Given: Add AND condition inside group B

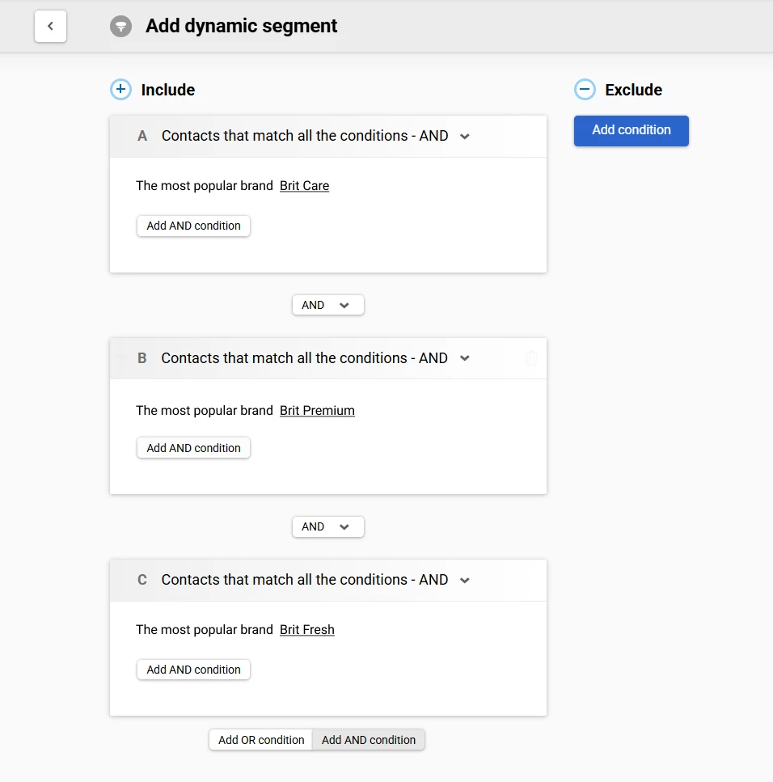Looking at the screenshot, I should [193, 448].
